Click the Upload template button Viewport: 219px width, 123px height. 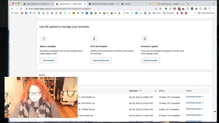151,60
